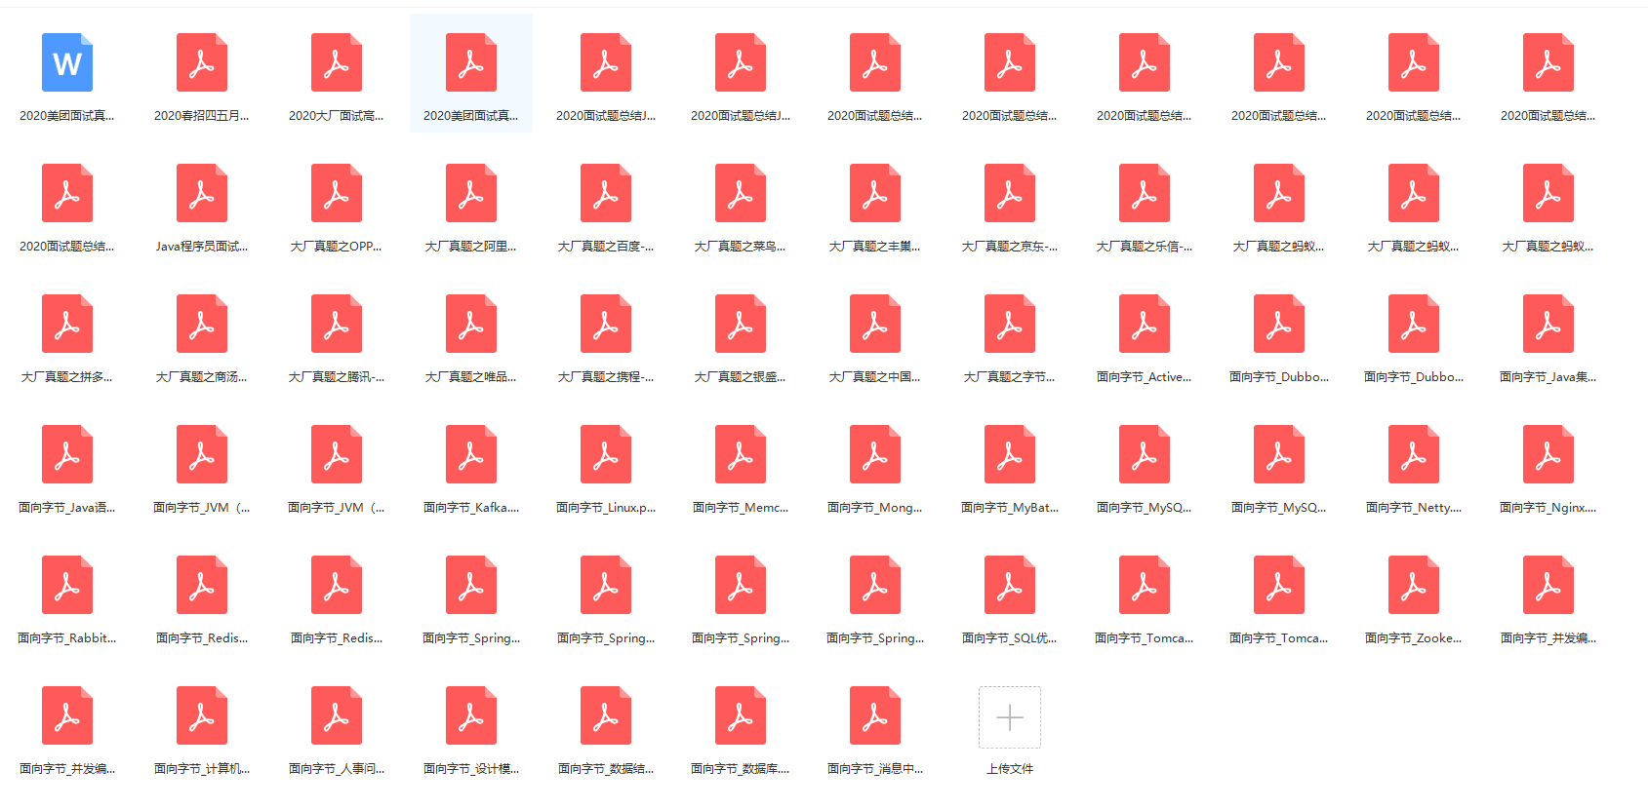Click the 面向字节_SQL优... PDF
The height and width of the screenshot is (809, 1648).
coord(1010,585)
